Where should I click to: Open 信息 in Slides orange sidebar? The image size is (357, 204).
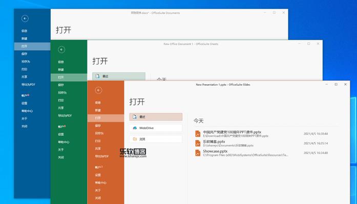(x=98, y=103)
